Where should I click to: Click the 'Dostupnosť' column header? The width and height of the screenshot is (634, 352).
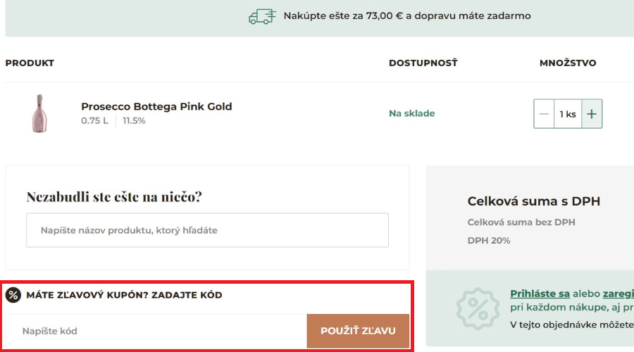[423, 63]
